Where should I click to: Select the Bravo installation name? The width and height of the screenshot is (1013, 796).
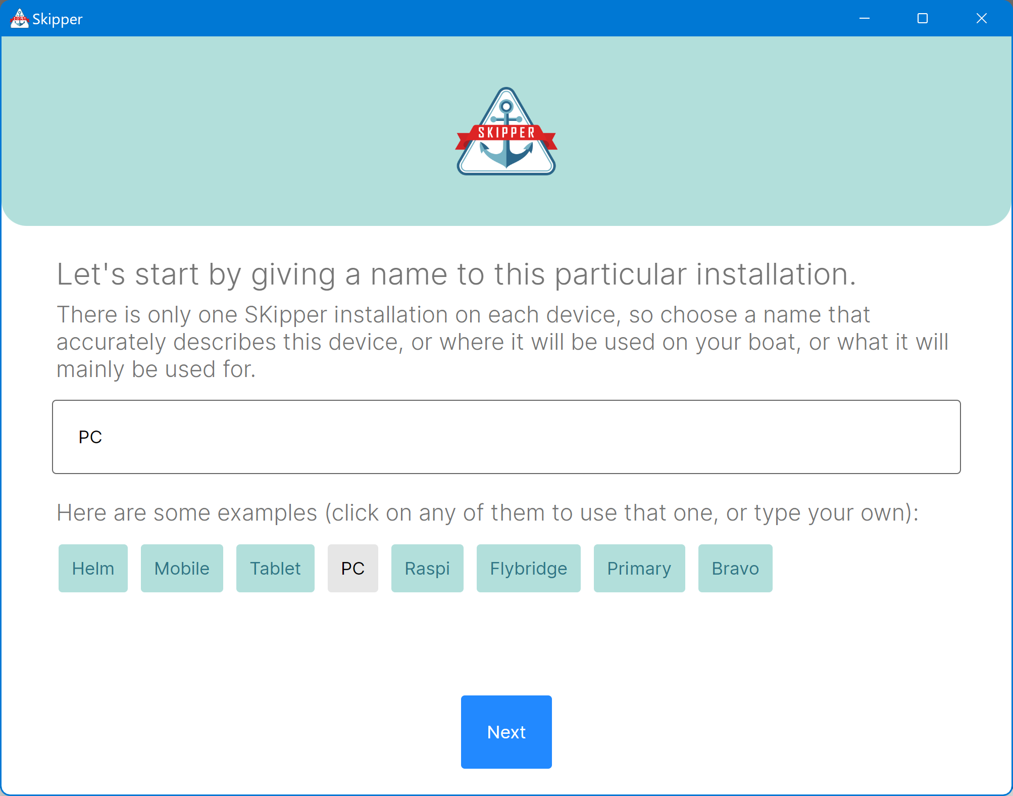[x=734, y=568]
